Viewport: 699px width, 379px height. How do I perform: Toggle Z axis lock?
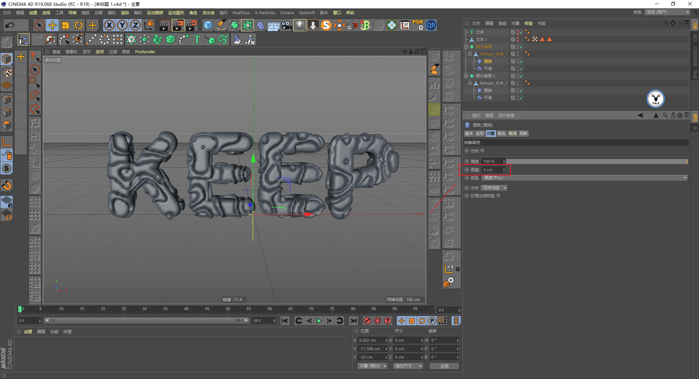135,25
